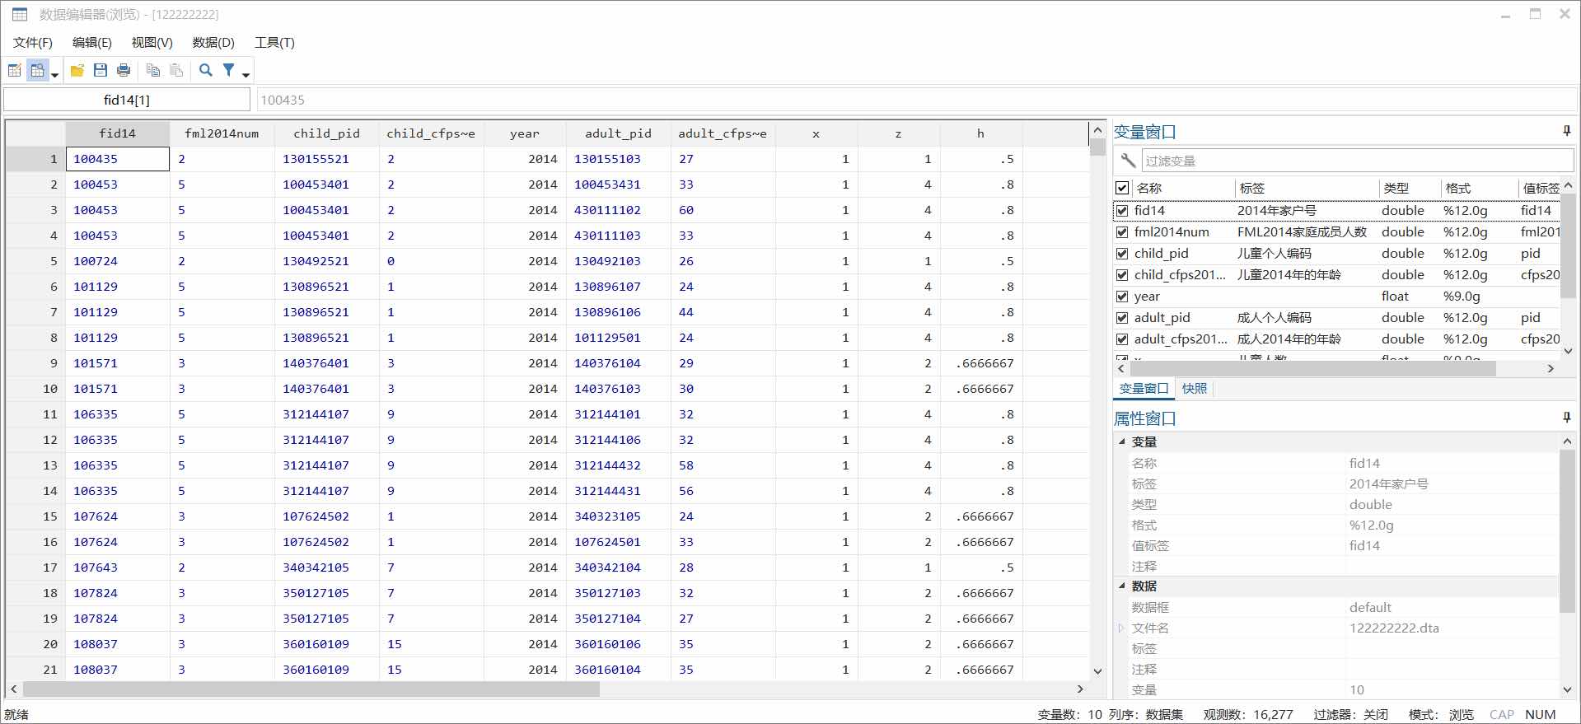1581x724 pixels.
Task: Select cell 130155521 in child_pid column
Action: [x=327, y=159]
